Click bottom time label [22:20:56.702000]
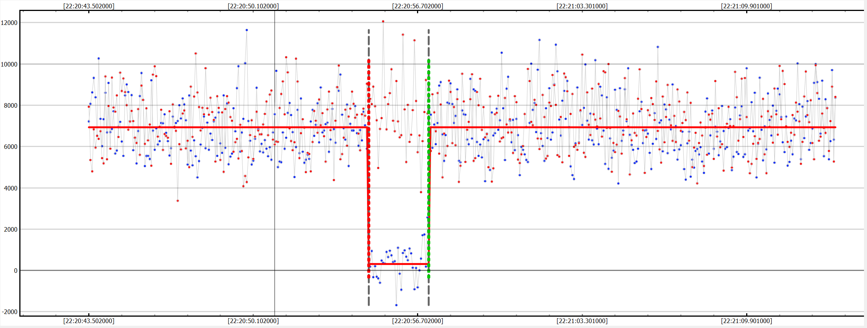The width and height of the screenshot is (867, 328). (417, 321)
